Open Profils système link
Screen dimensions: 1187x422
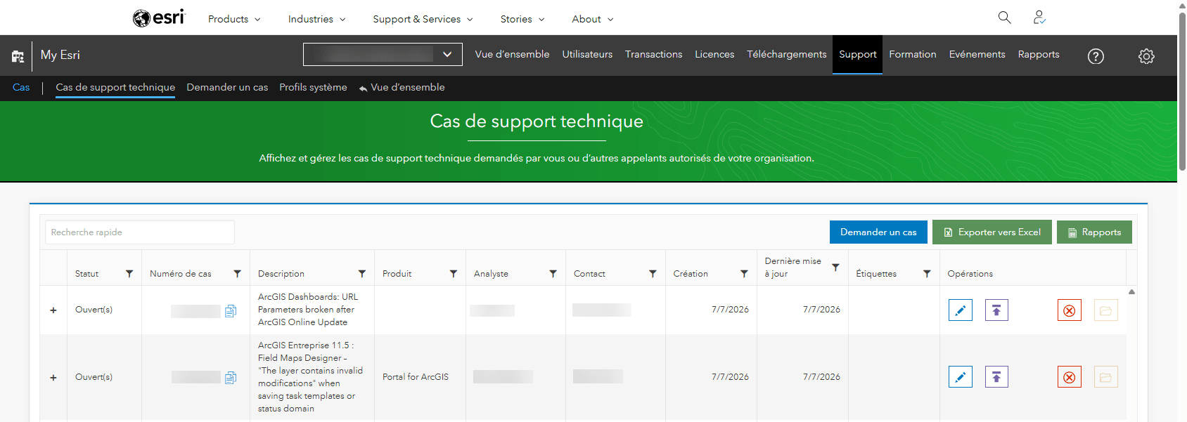coord(313,88)
